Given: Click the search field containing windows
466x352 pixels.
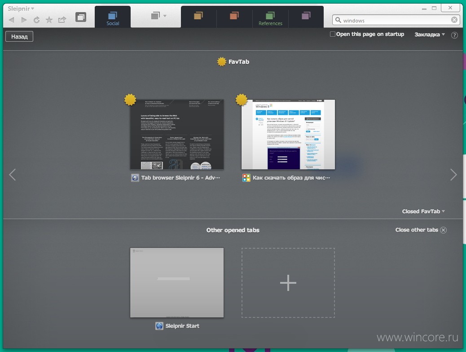Looking at the screenshot, I should [x=395, y=20].
